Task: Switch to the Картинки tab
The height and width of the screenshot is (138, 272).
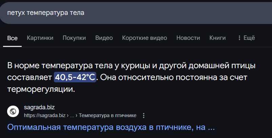Action: (x=40, y=38)
